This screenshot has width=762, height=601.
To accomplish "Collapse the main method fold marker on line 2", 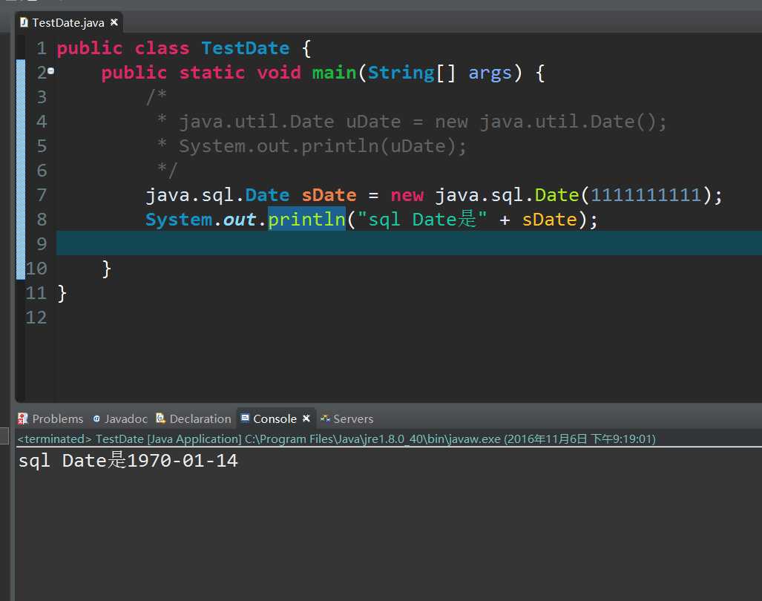I will click(x=50, y=71).
